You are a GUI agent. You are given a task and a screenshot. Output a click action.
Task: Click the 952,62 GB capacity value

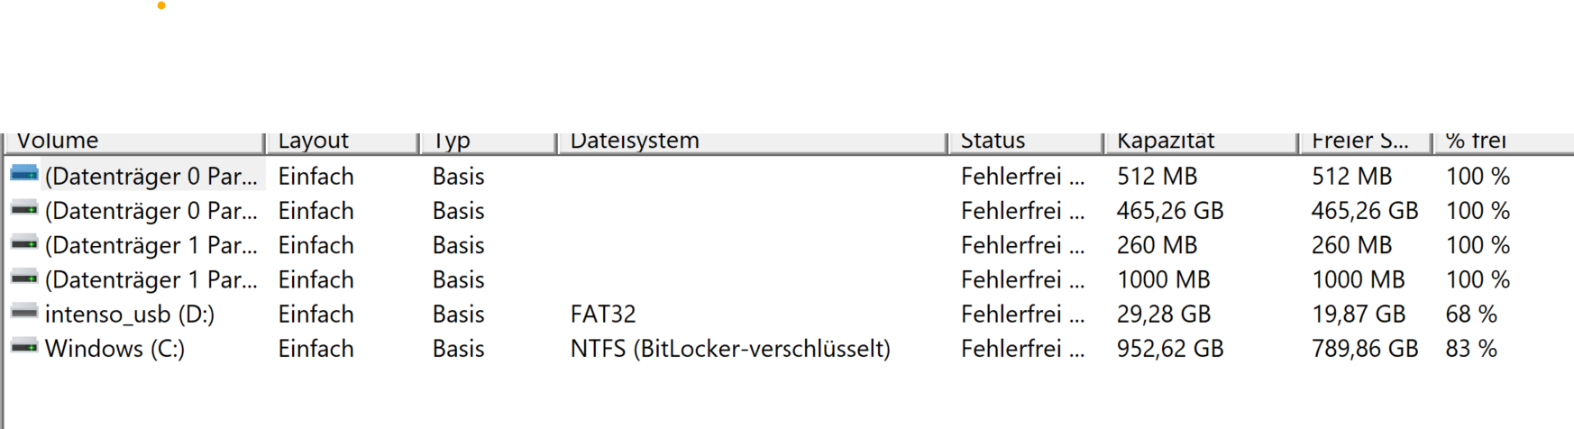pyautogui.click(x=1170, y=349)
